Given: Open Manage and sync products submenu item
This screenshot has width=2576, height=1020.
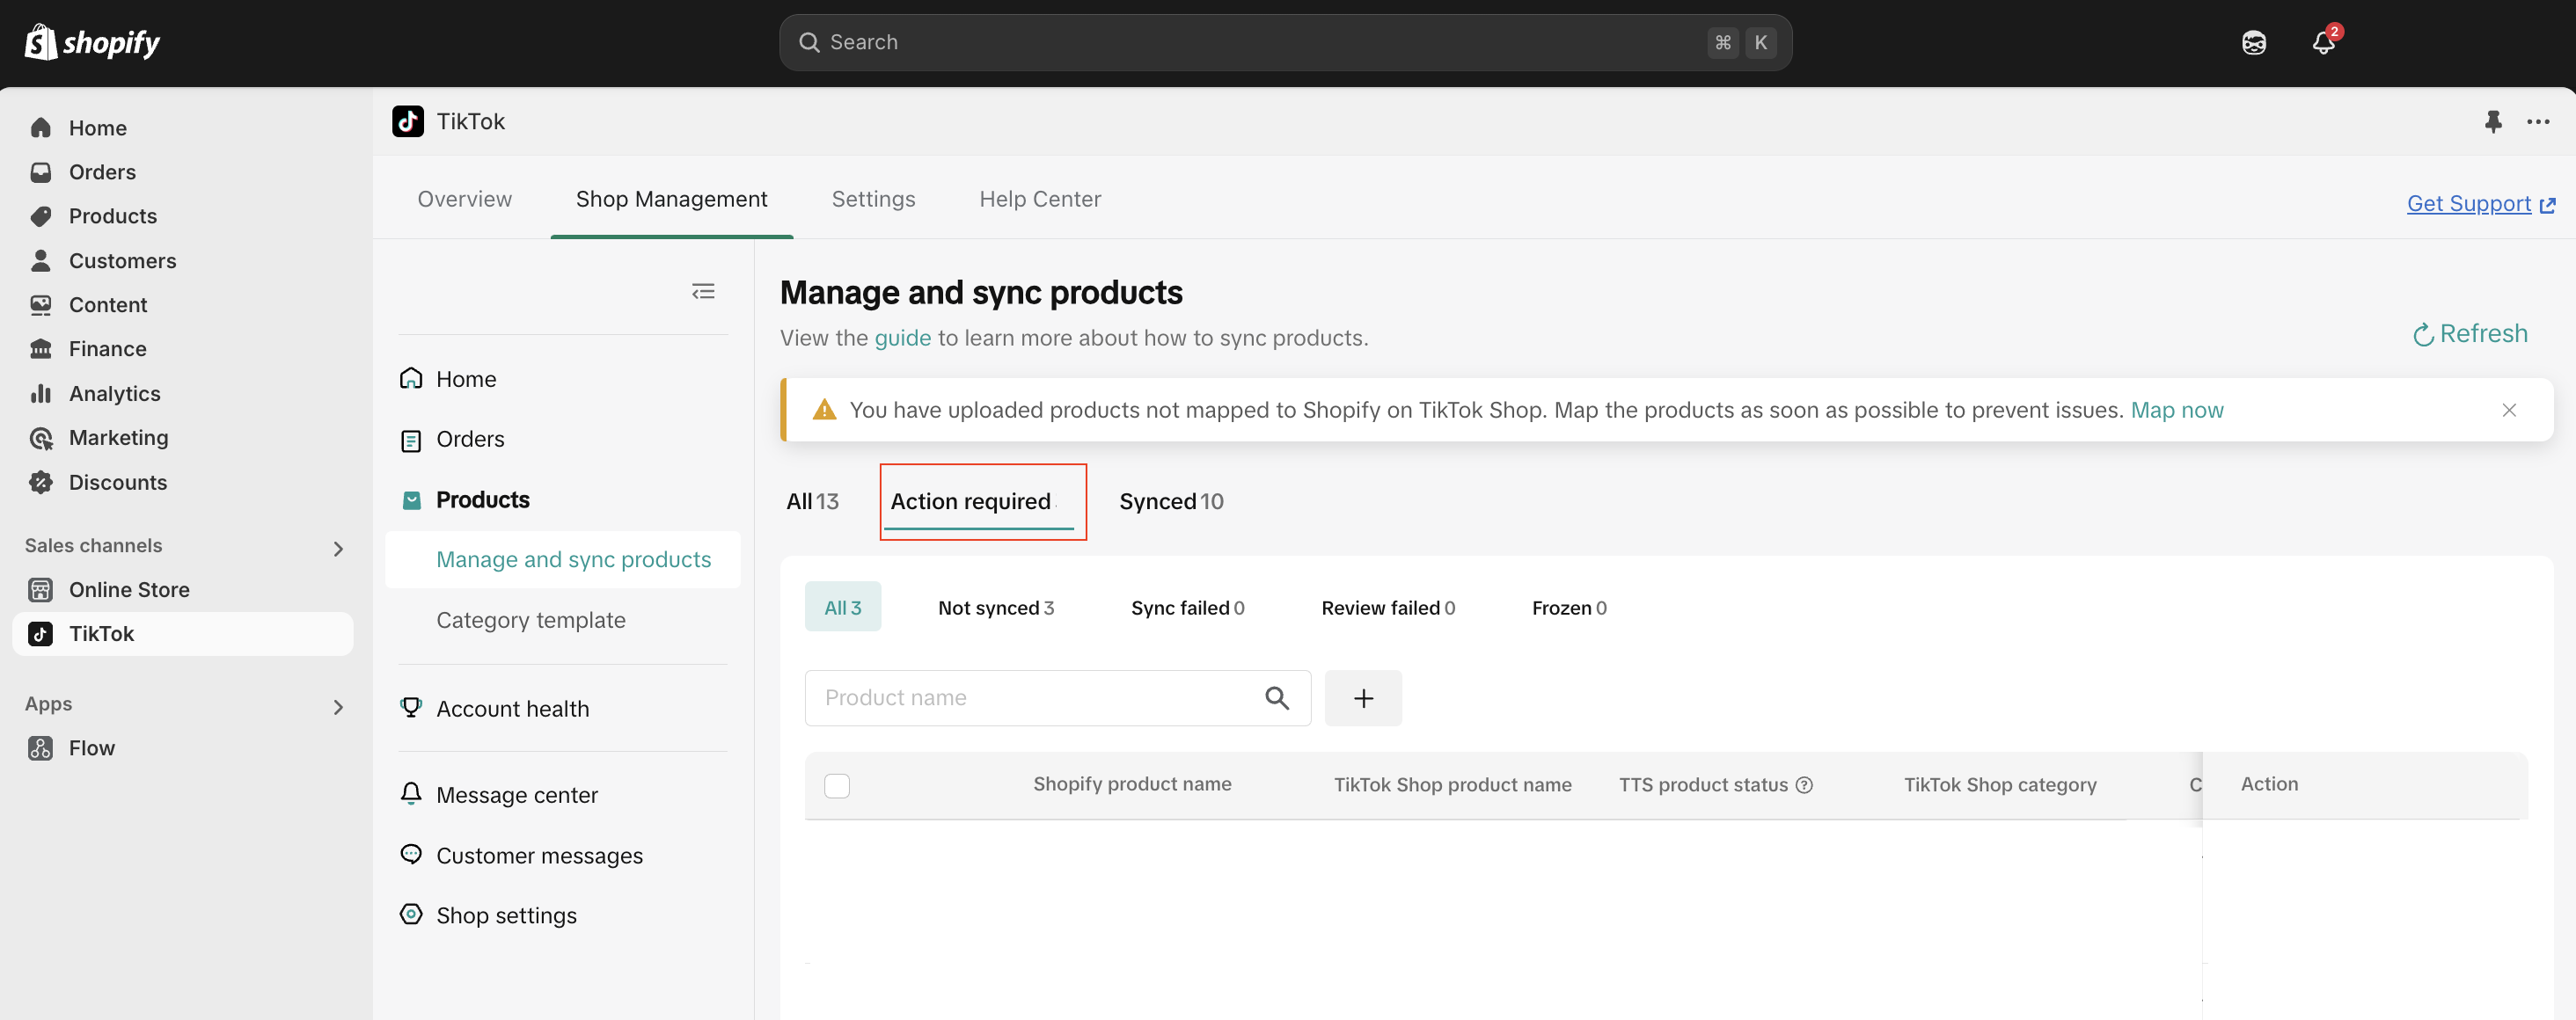Looking at the screenshot, I should [x=563, y=559].
